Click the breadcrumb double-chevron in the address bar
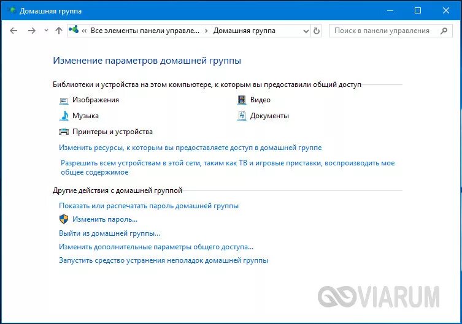 (84, 31)
